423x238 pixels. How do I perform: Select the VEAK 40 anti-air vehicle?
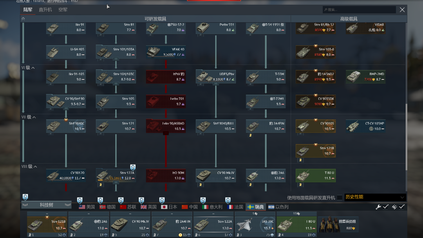coord(166,52)
